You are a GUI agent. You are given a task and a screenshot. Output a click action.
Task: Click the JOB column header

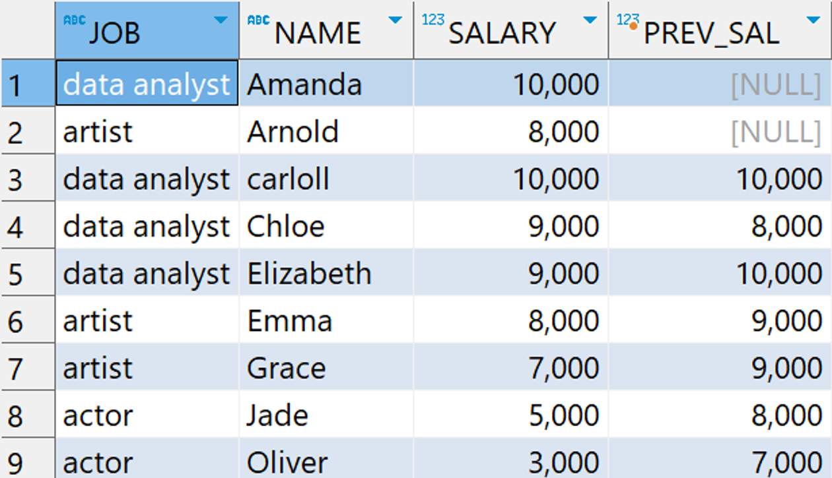tap(147, 30)
